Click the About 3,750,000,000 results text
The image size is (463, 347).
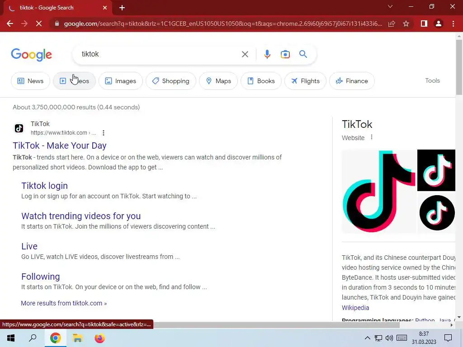(76, 107)
